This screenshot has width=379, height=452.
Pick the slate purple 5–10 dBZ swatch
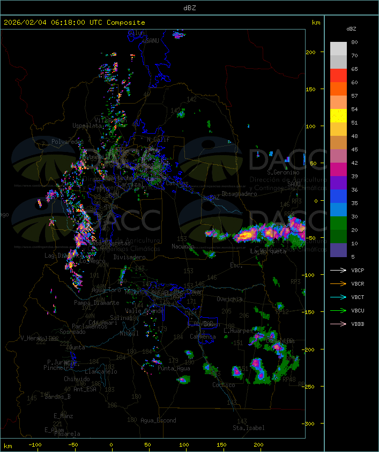(338, 250)
